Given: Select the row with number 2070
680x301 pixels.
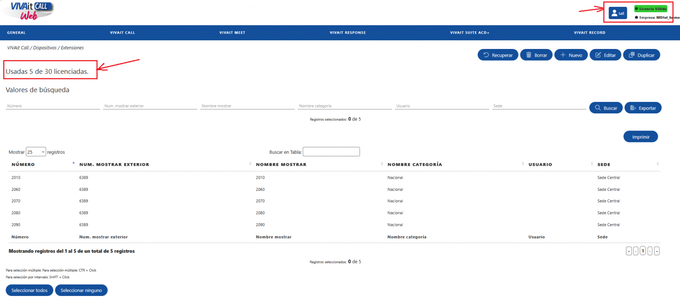Looking at the screenshot, I should [335, 201].
